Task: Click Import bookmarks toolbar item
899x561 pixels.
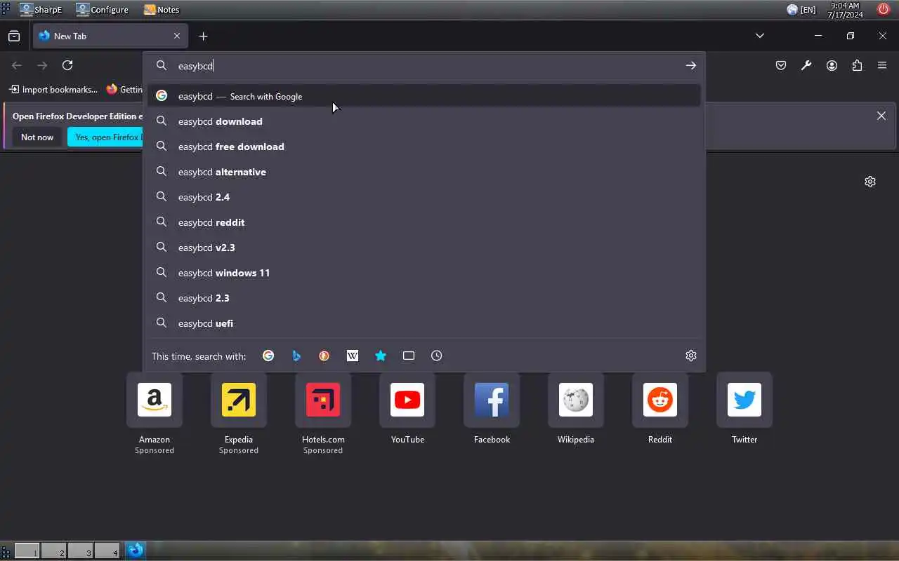Action: tap(53, 89)
